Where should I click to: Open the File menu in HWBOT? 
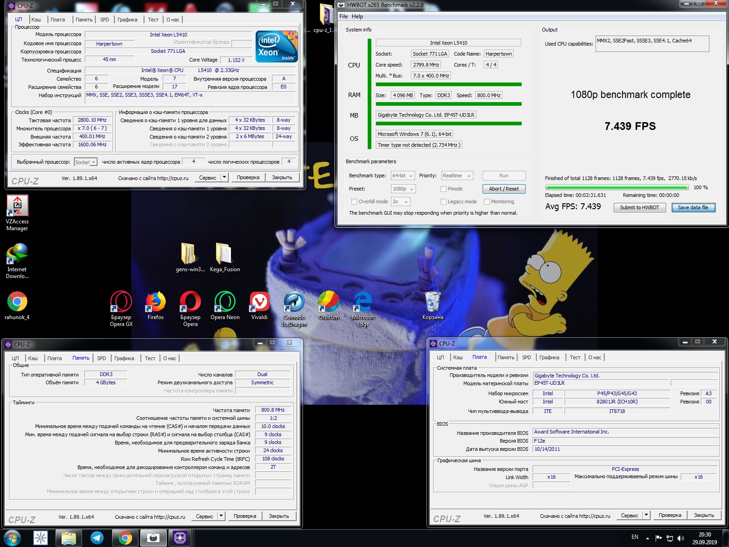tap(344, 16)
